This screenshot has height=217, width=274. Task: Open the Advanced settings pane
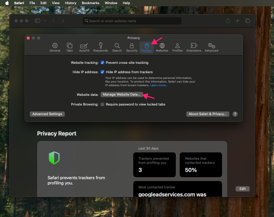click(211, 47)
